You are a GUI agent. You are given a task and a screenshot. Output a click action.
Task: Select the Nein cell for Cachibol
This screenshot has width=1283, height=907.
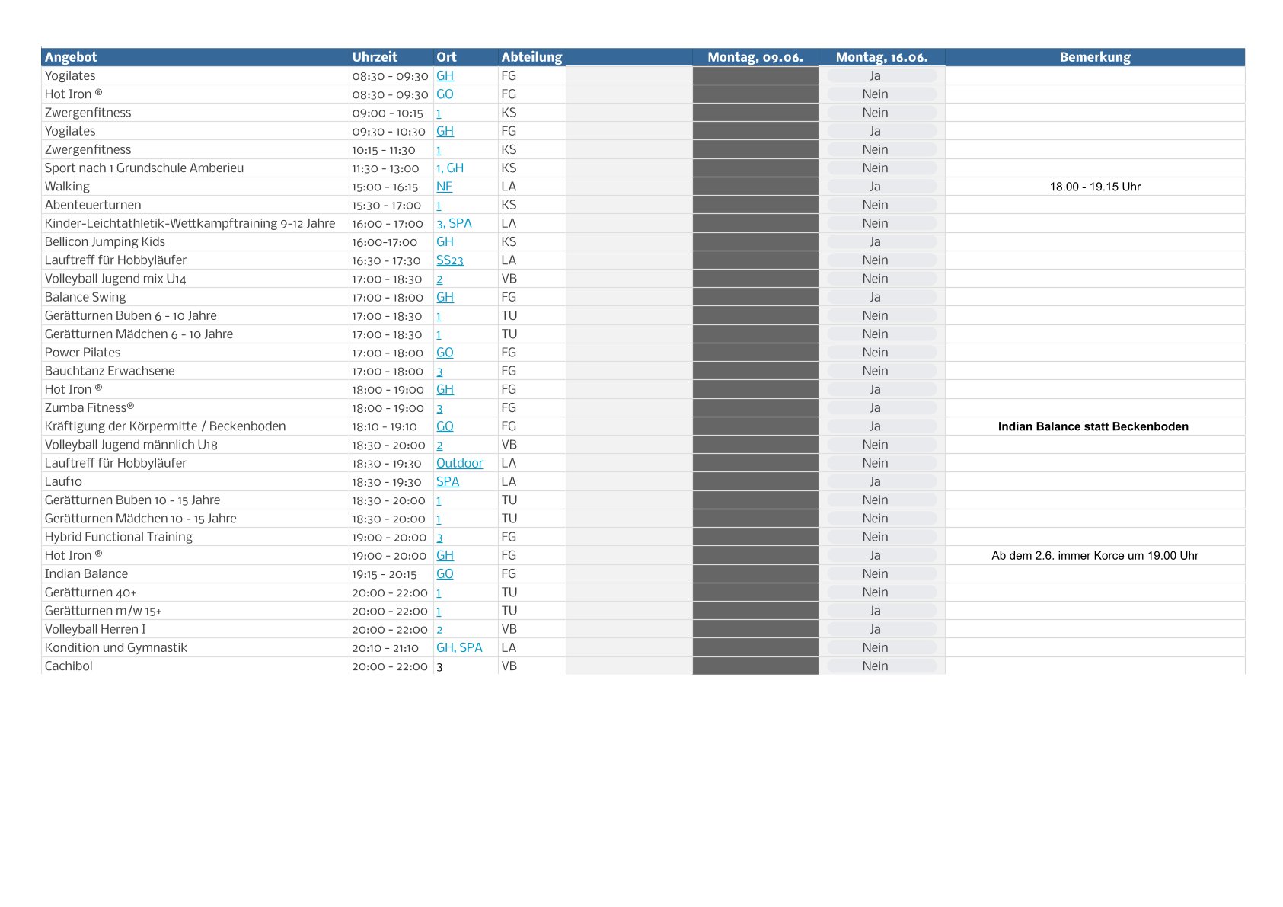coord(882,666)
